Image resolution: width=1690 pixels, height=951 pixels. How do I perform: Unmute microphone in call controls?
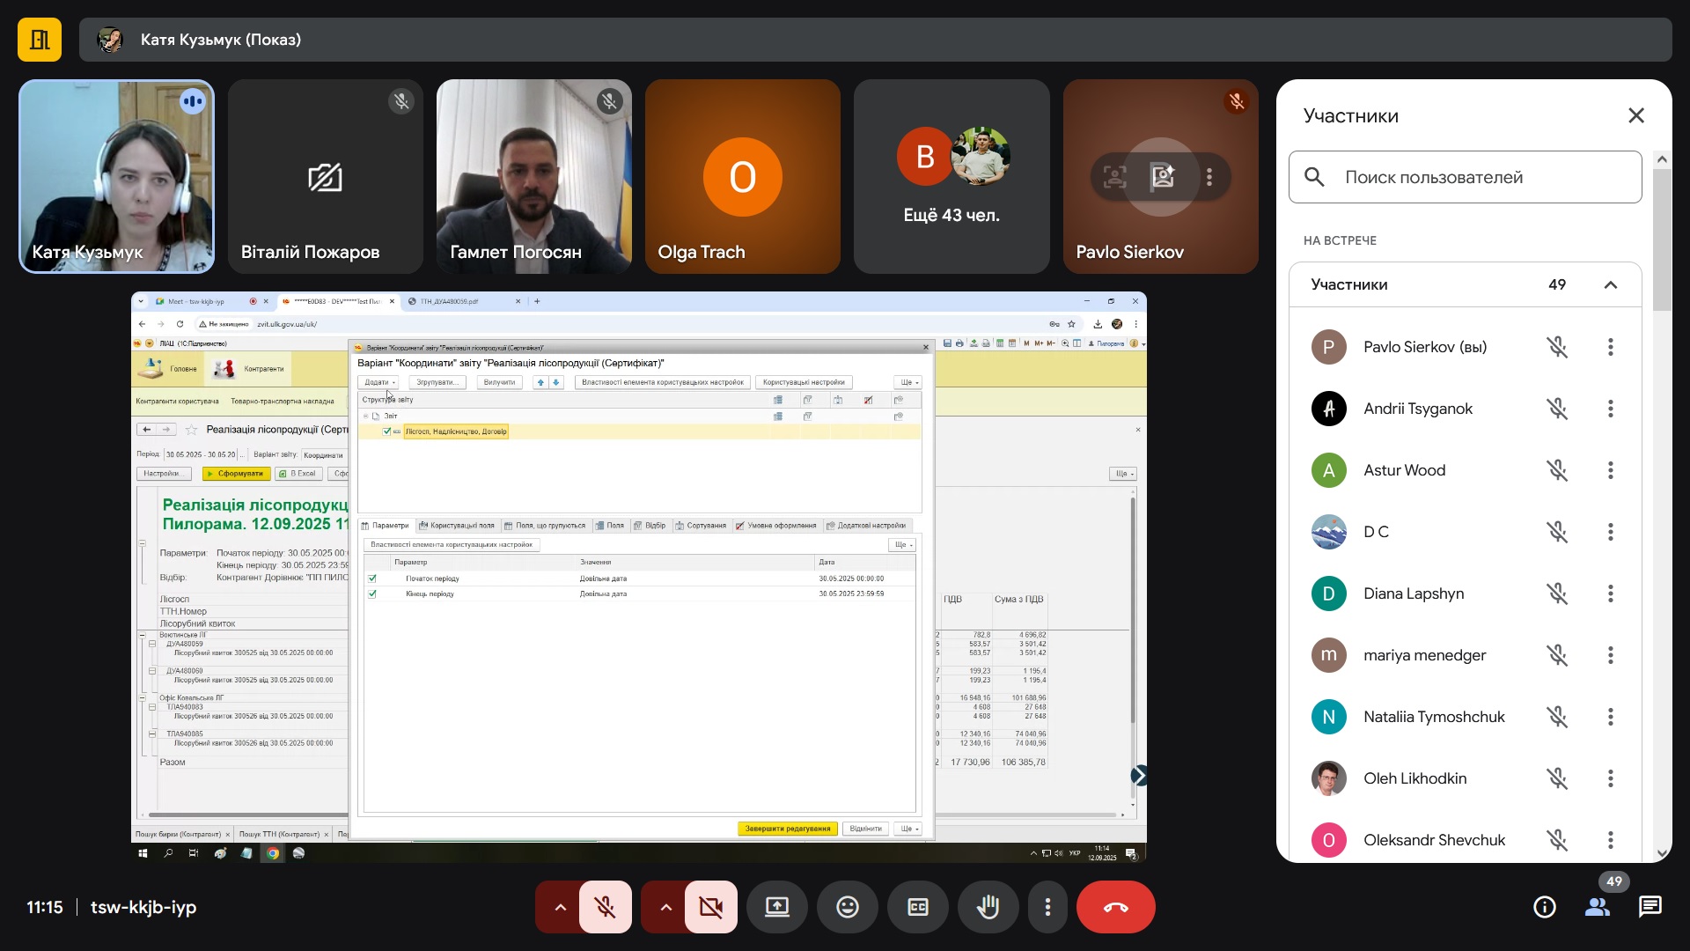[605, 907]
